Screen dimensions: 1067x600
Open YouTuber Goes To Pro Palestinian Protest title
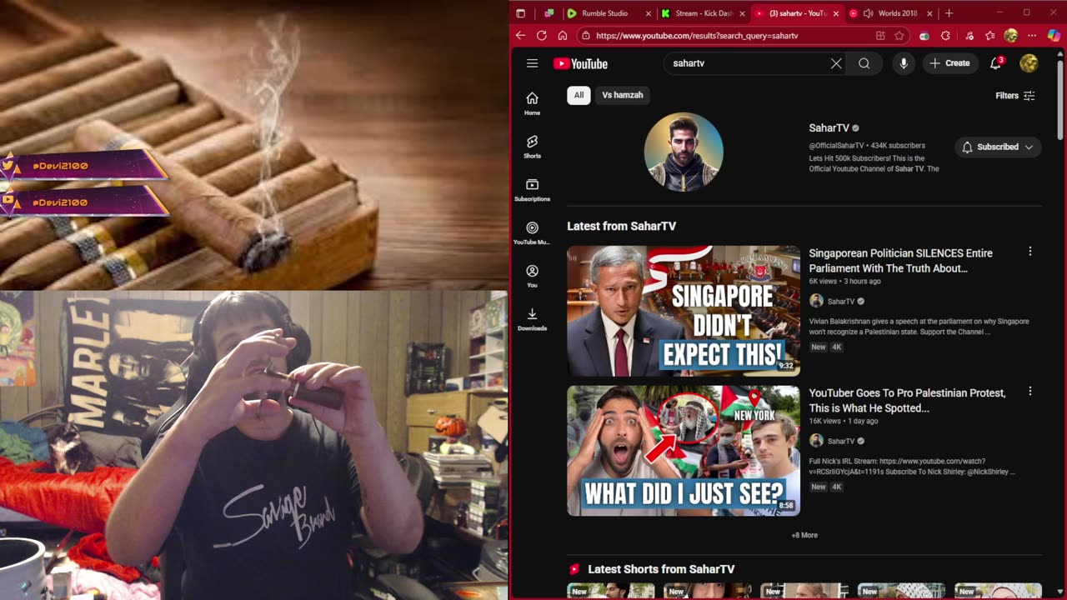point(907,400)
